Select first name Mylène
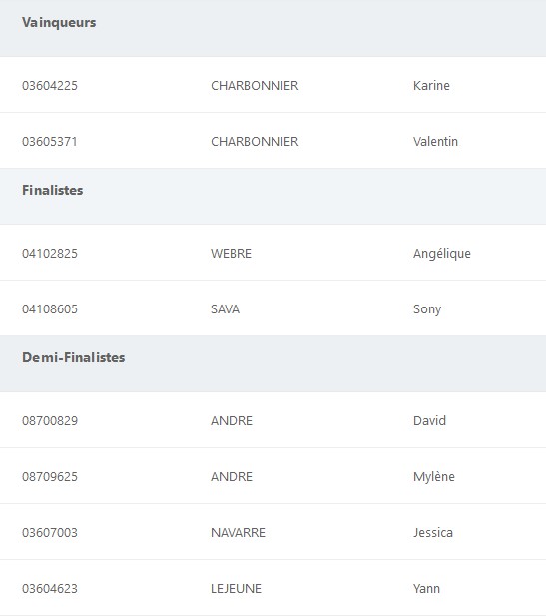 tap(433, 477)
